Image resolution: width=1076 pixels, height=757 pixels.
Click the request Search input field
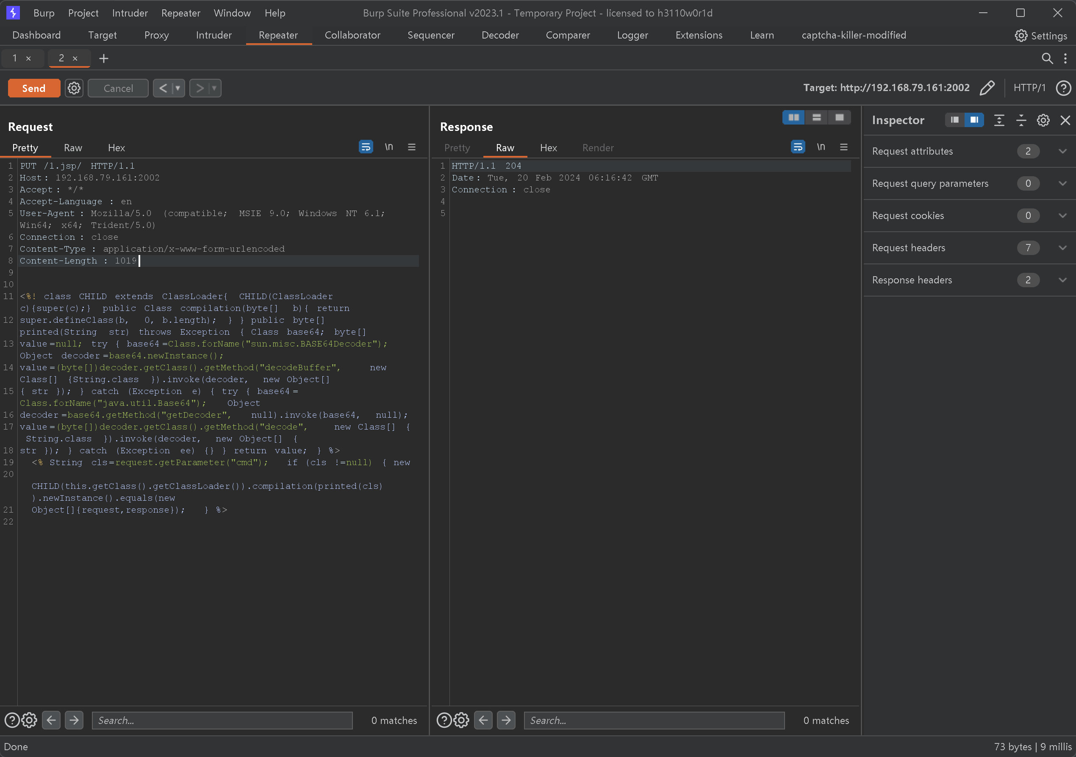point(222,720)
